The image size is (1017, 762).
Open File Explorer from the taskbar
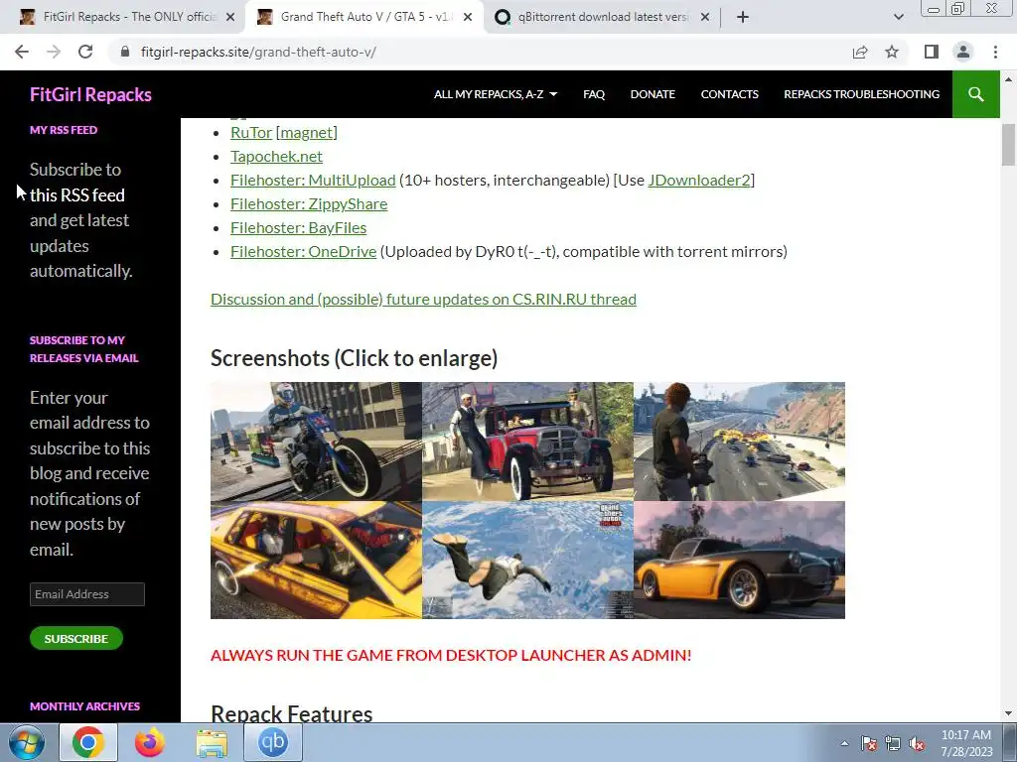(x=212, y=742)
